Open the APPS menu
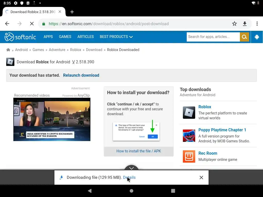The height and width of the screenshot is (197, 263). (48, 37)
